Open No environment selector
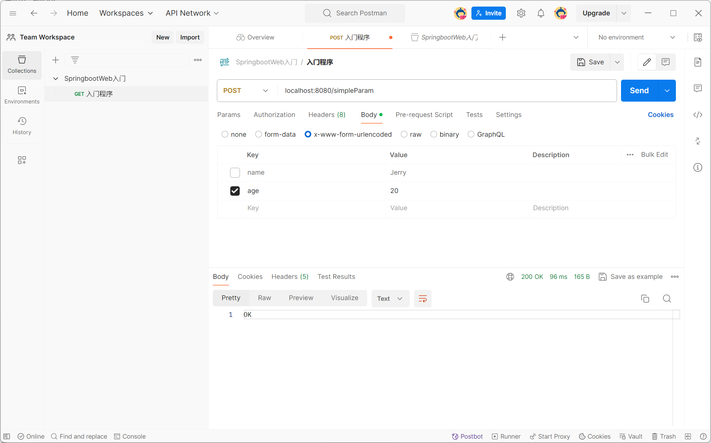Viewport: 711px width, 443px height. tap(637, 37)
